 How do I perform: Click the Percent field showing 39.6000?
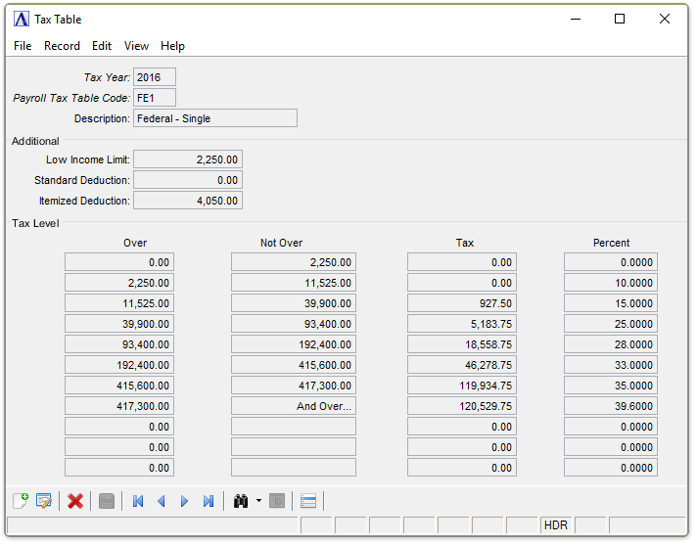point(610,406)
